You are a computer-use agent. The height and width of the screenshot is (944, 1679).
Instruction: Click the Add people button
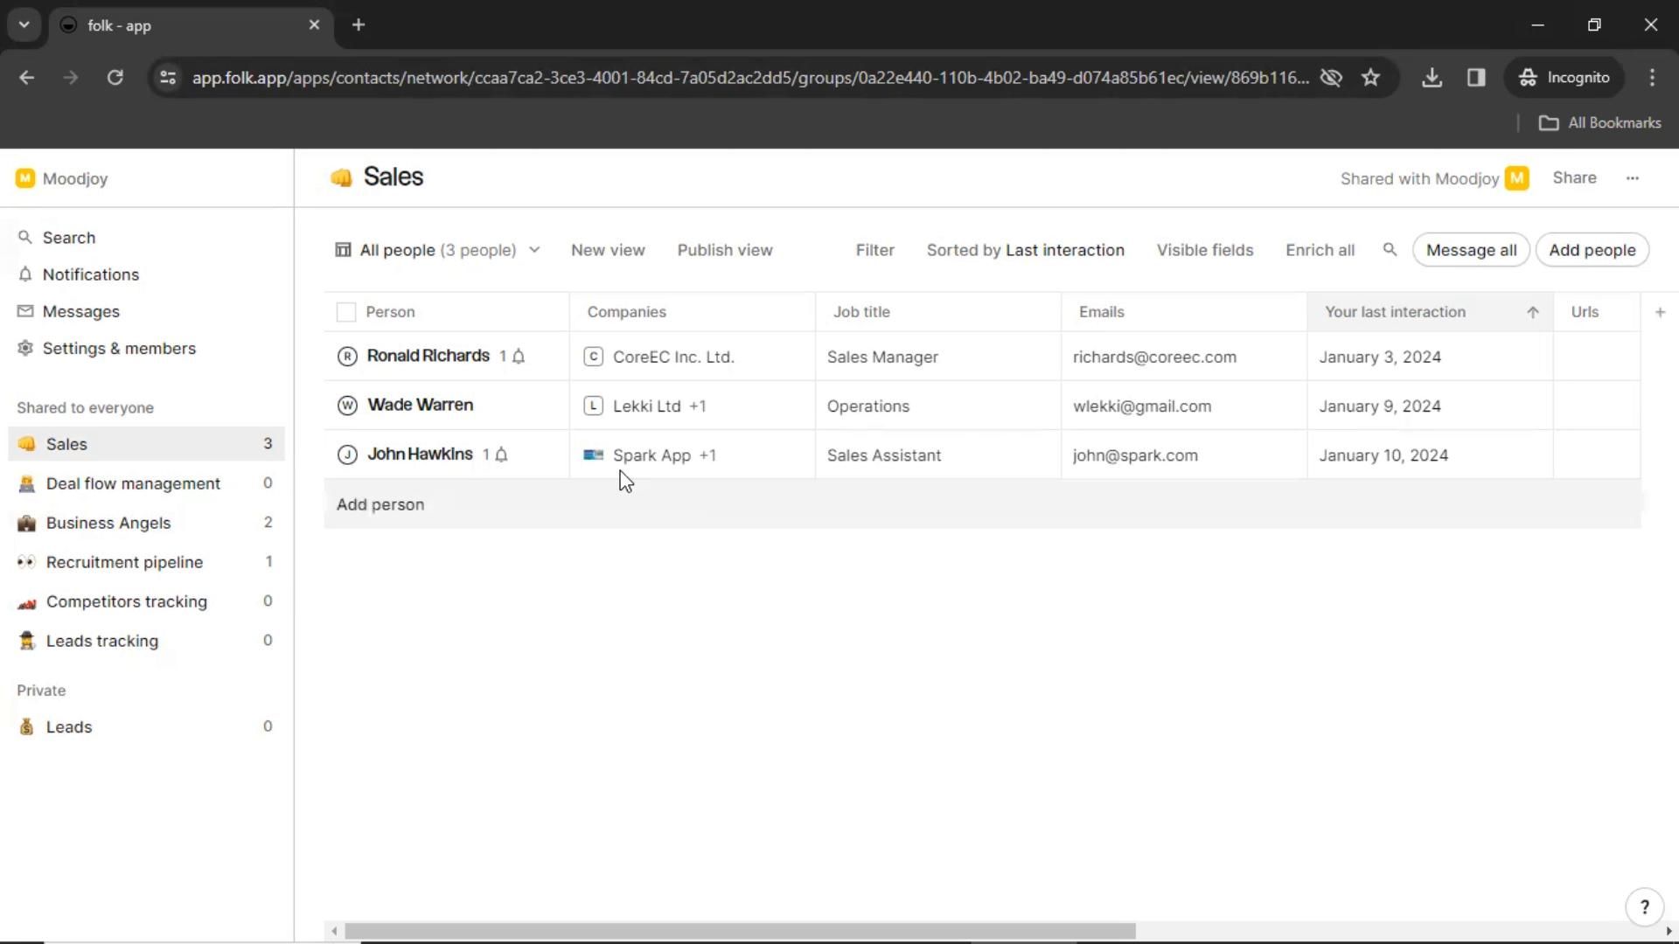click(x=1592, y=251)
